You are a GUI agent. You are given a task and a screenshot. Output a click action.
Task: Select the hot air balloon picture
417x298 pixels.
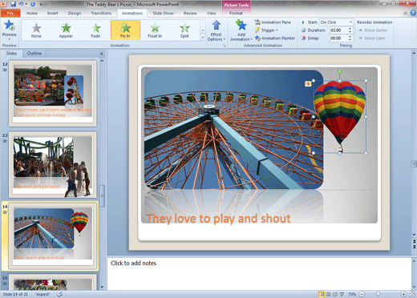(339, 116)
